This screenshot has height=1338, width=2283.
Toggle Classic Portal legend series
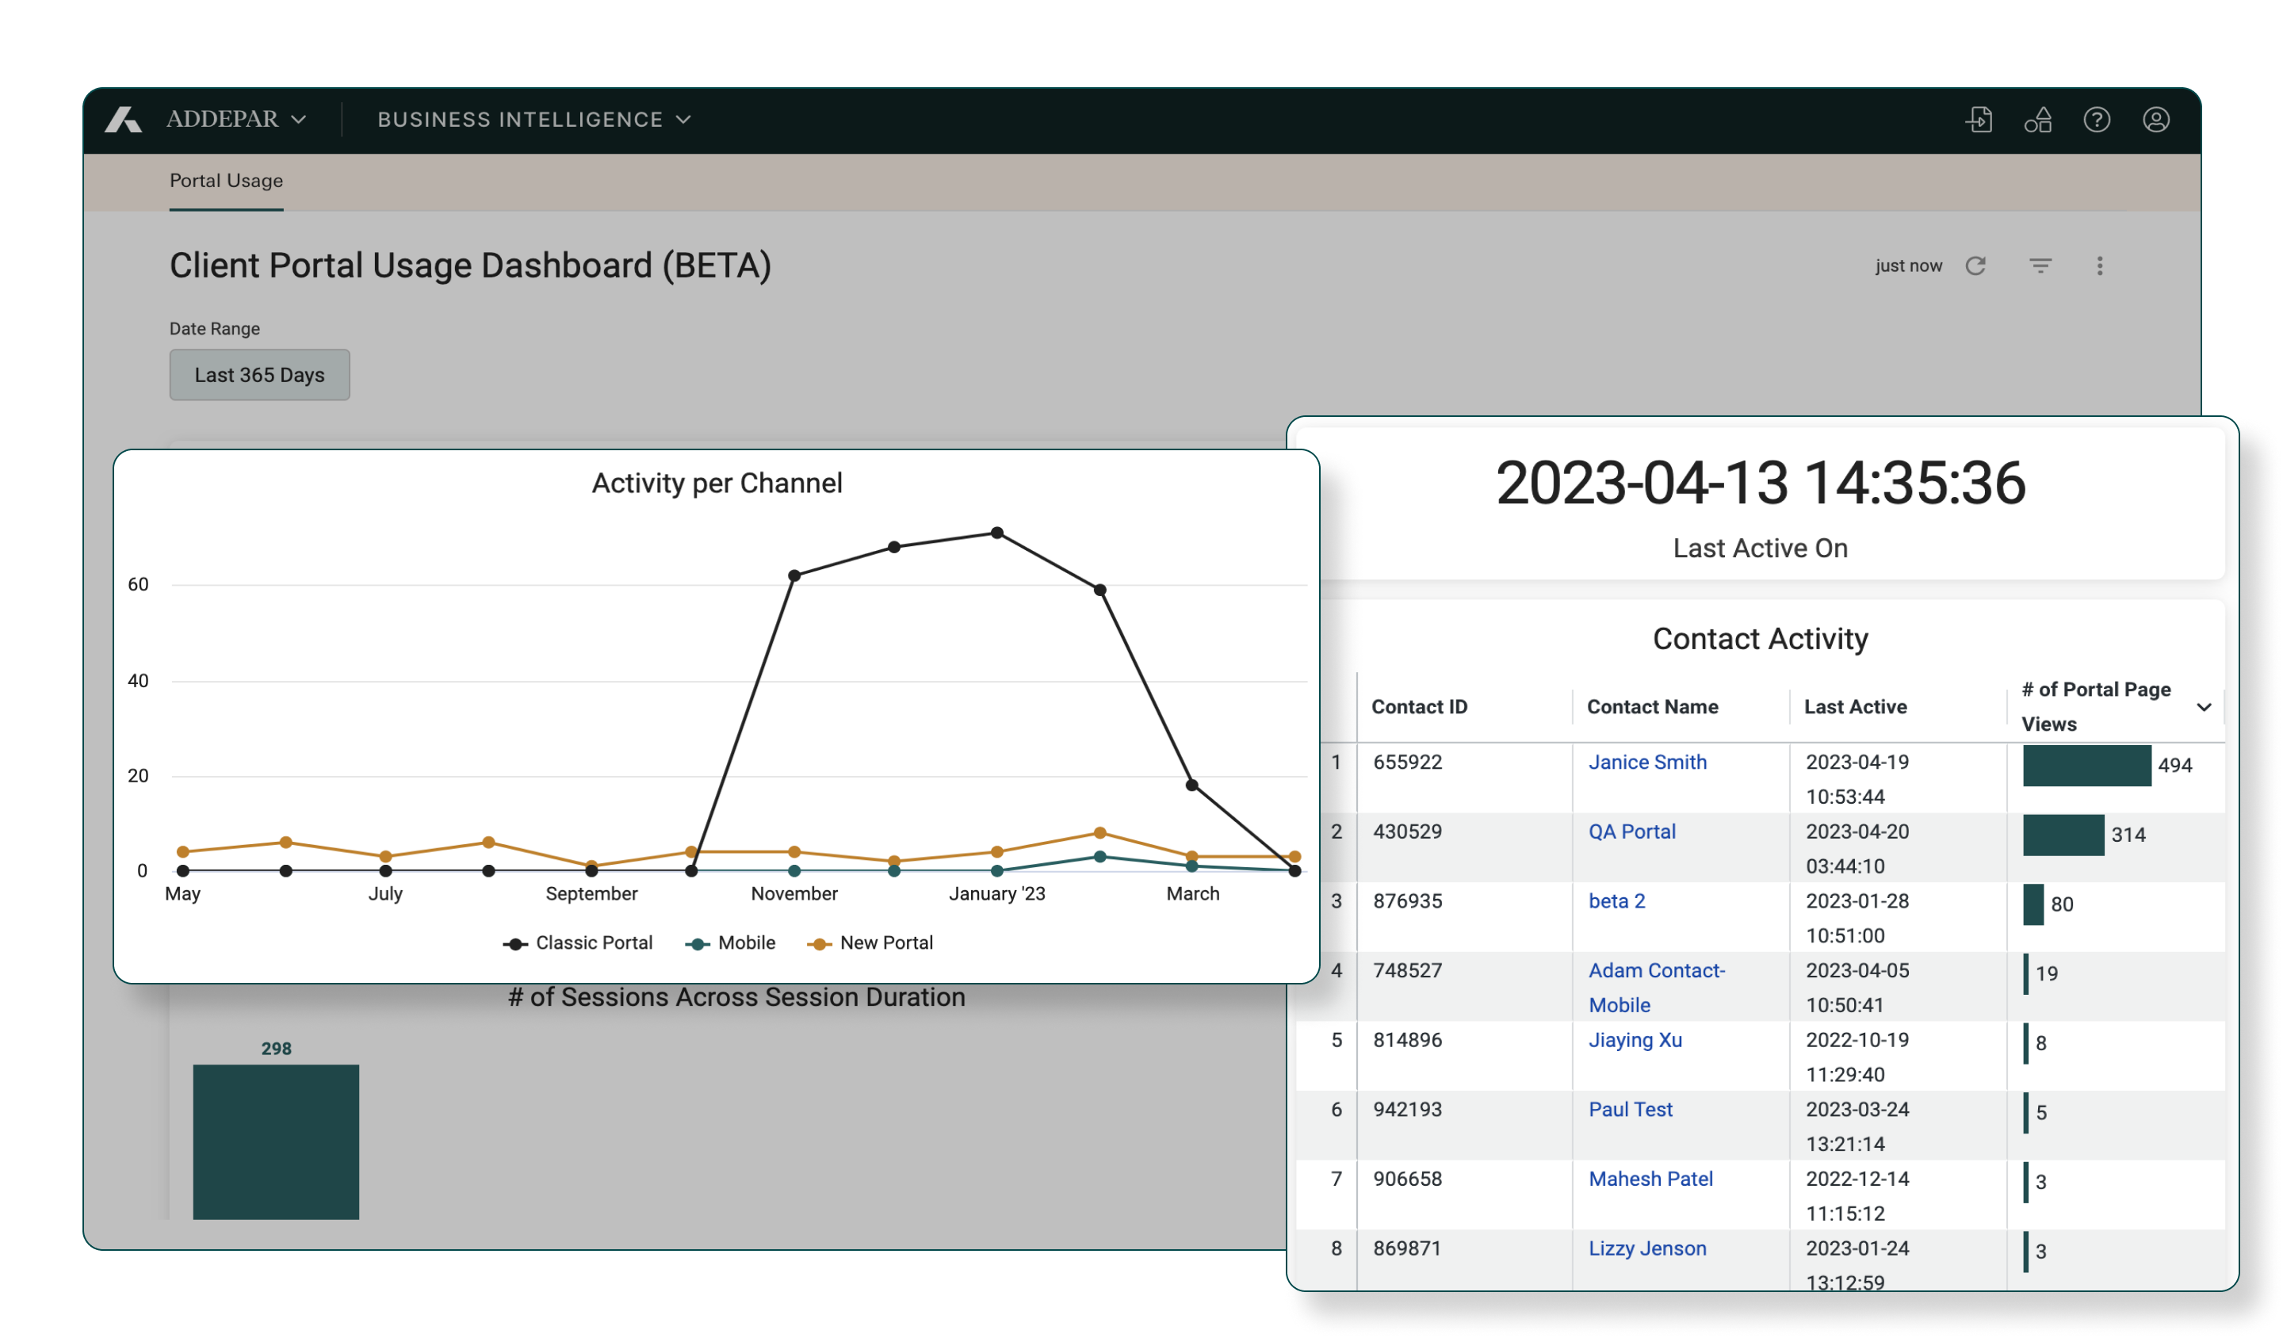click(577, 942)
